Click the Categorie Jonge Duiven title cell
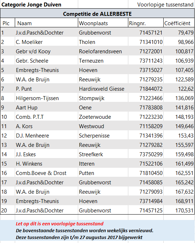Image resolution: width=195 pixels, height=243 pixels. 39,4
